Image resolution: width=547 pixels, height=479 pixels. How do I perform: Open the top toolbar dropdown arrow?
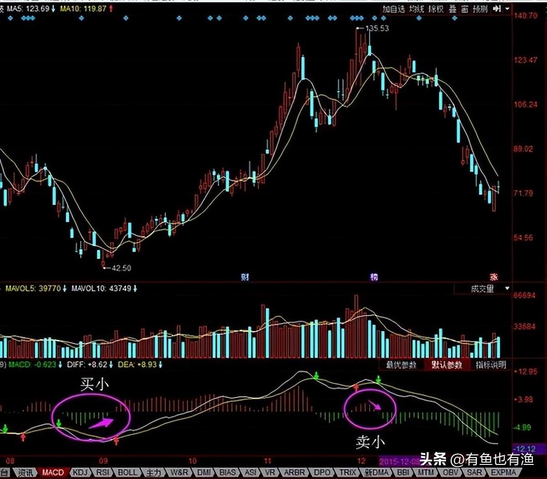[507, 9]
